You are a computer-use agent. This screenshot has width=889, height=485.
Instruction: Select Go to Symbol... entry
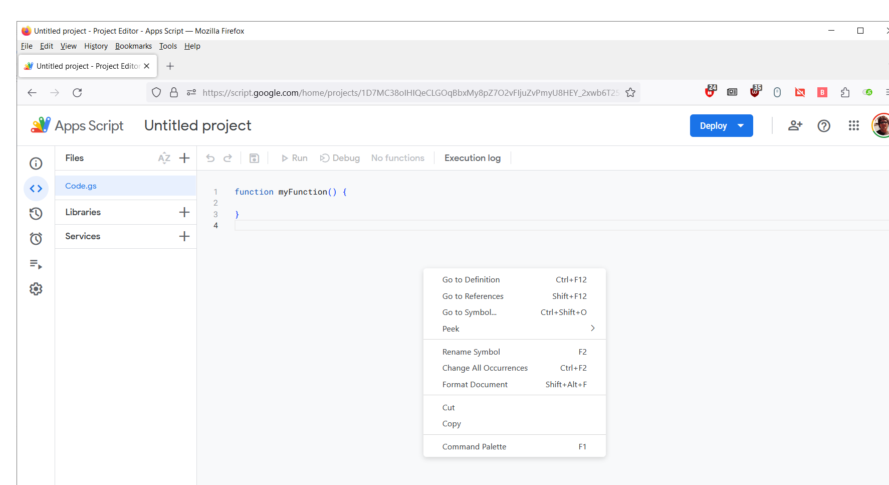click(x=515, y=312)
